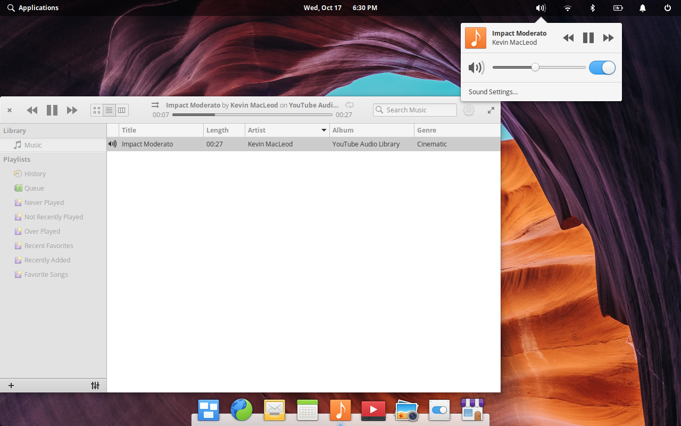Pause playback in the sound menu popover
The height and width of the screenshot is (426, 681).
coord(588,37)
